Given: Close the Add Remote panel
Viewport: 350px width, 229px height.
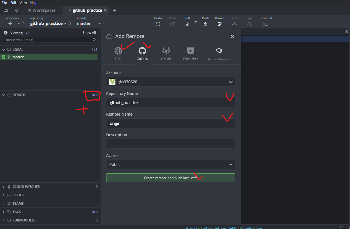Looking at the screenshot, I should click(232, 36).
